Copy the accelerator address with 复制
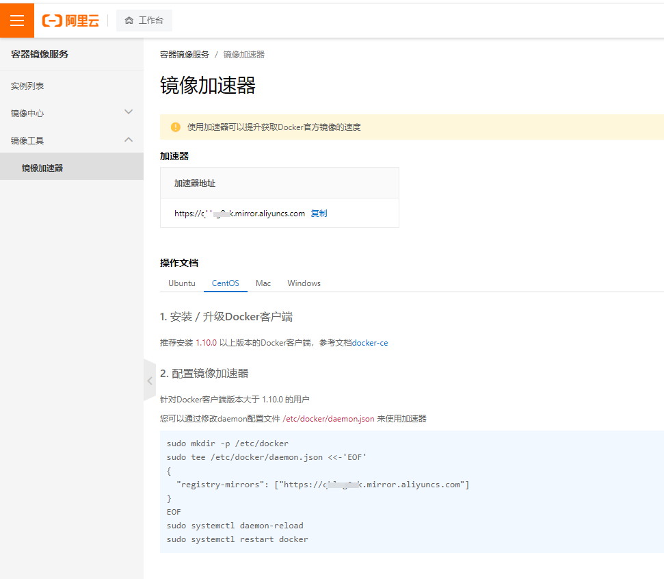Screen dimensions: 664x579 319,214
